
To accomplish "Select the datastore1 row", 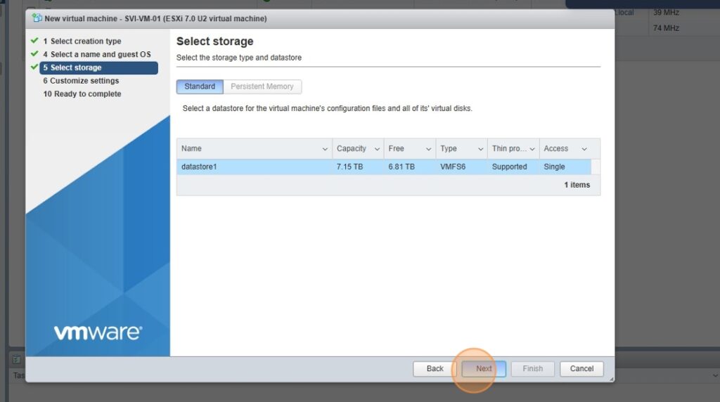I will (x=384, y=167).
